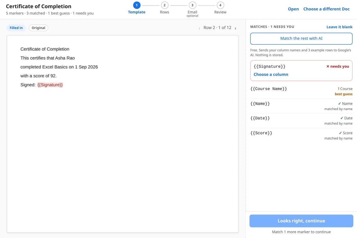Jump to step 3 Email optional
The width and height of the screenshot is (357, 238).
click(193, 9)
